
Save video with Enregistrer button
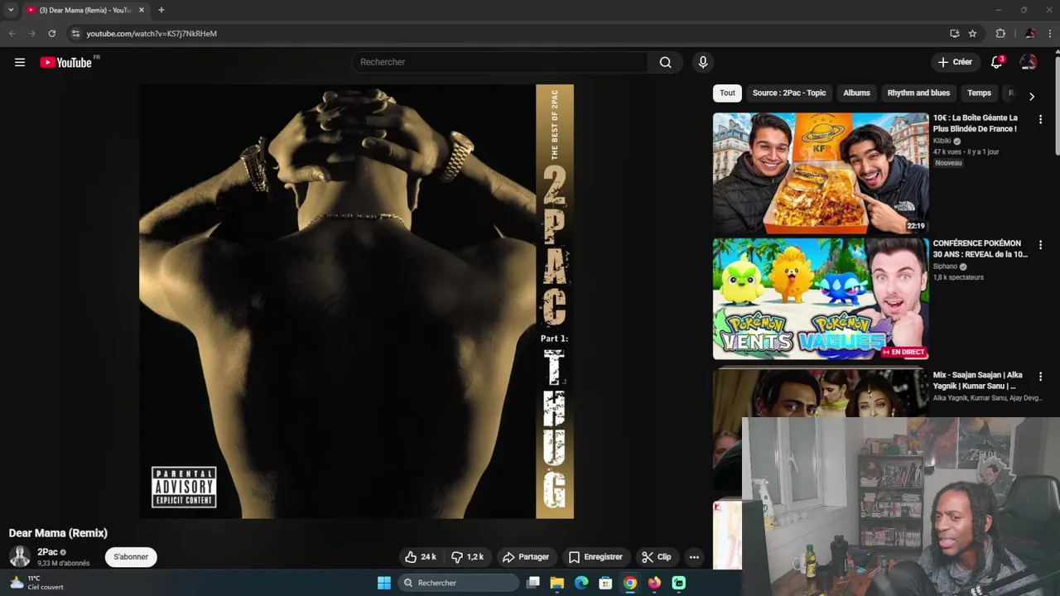tap(595, 557)
